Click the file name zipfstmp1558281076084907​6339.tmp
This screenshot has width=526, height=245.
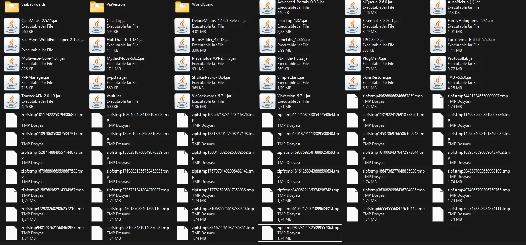pos(138,155)
